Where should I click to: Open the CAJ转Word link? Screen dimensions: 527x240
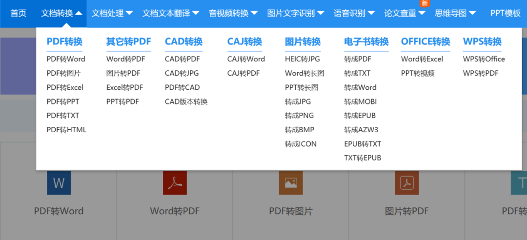[x=246, y=59]
